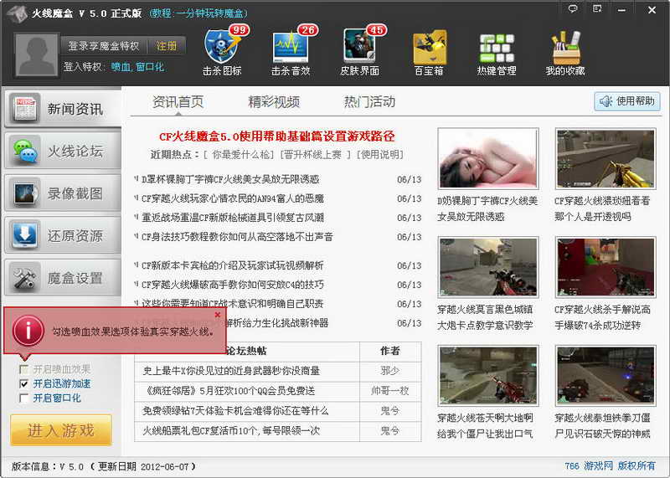Click the chat bubble icon in title bar
670x478 pixels.
tap(573, 8)
